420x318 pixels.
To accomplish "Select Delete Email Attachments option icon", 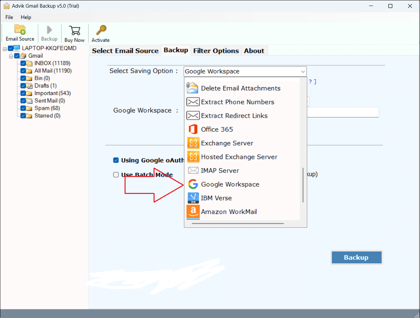I will click(193, 88).
